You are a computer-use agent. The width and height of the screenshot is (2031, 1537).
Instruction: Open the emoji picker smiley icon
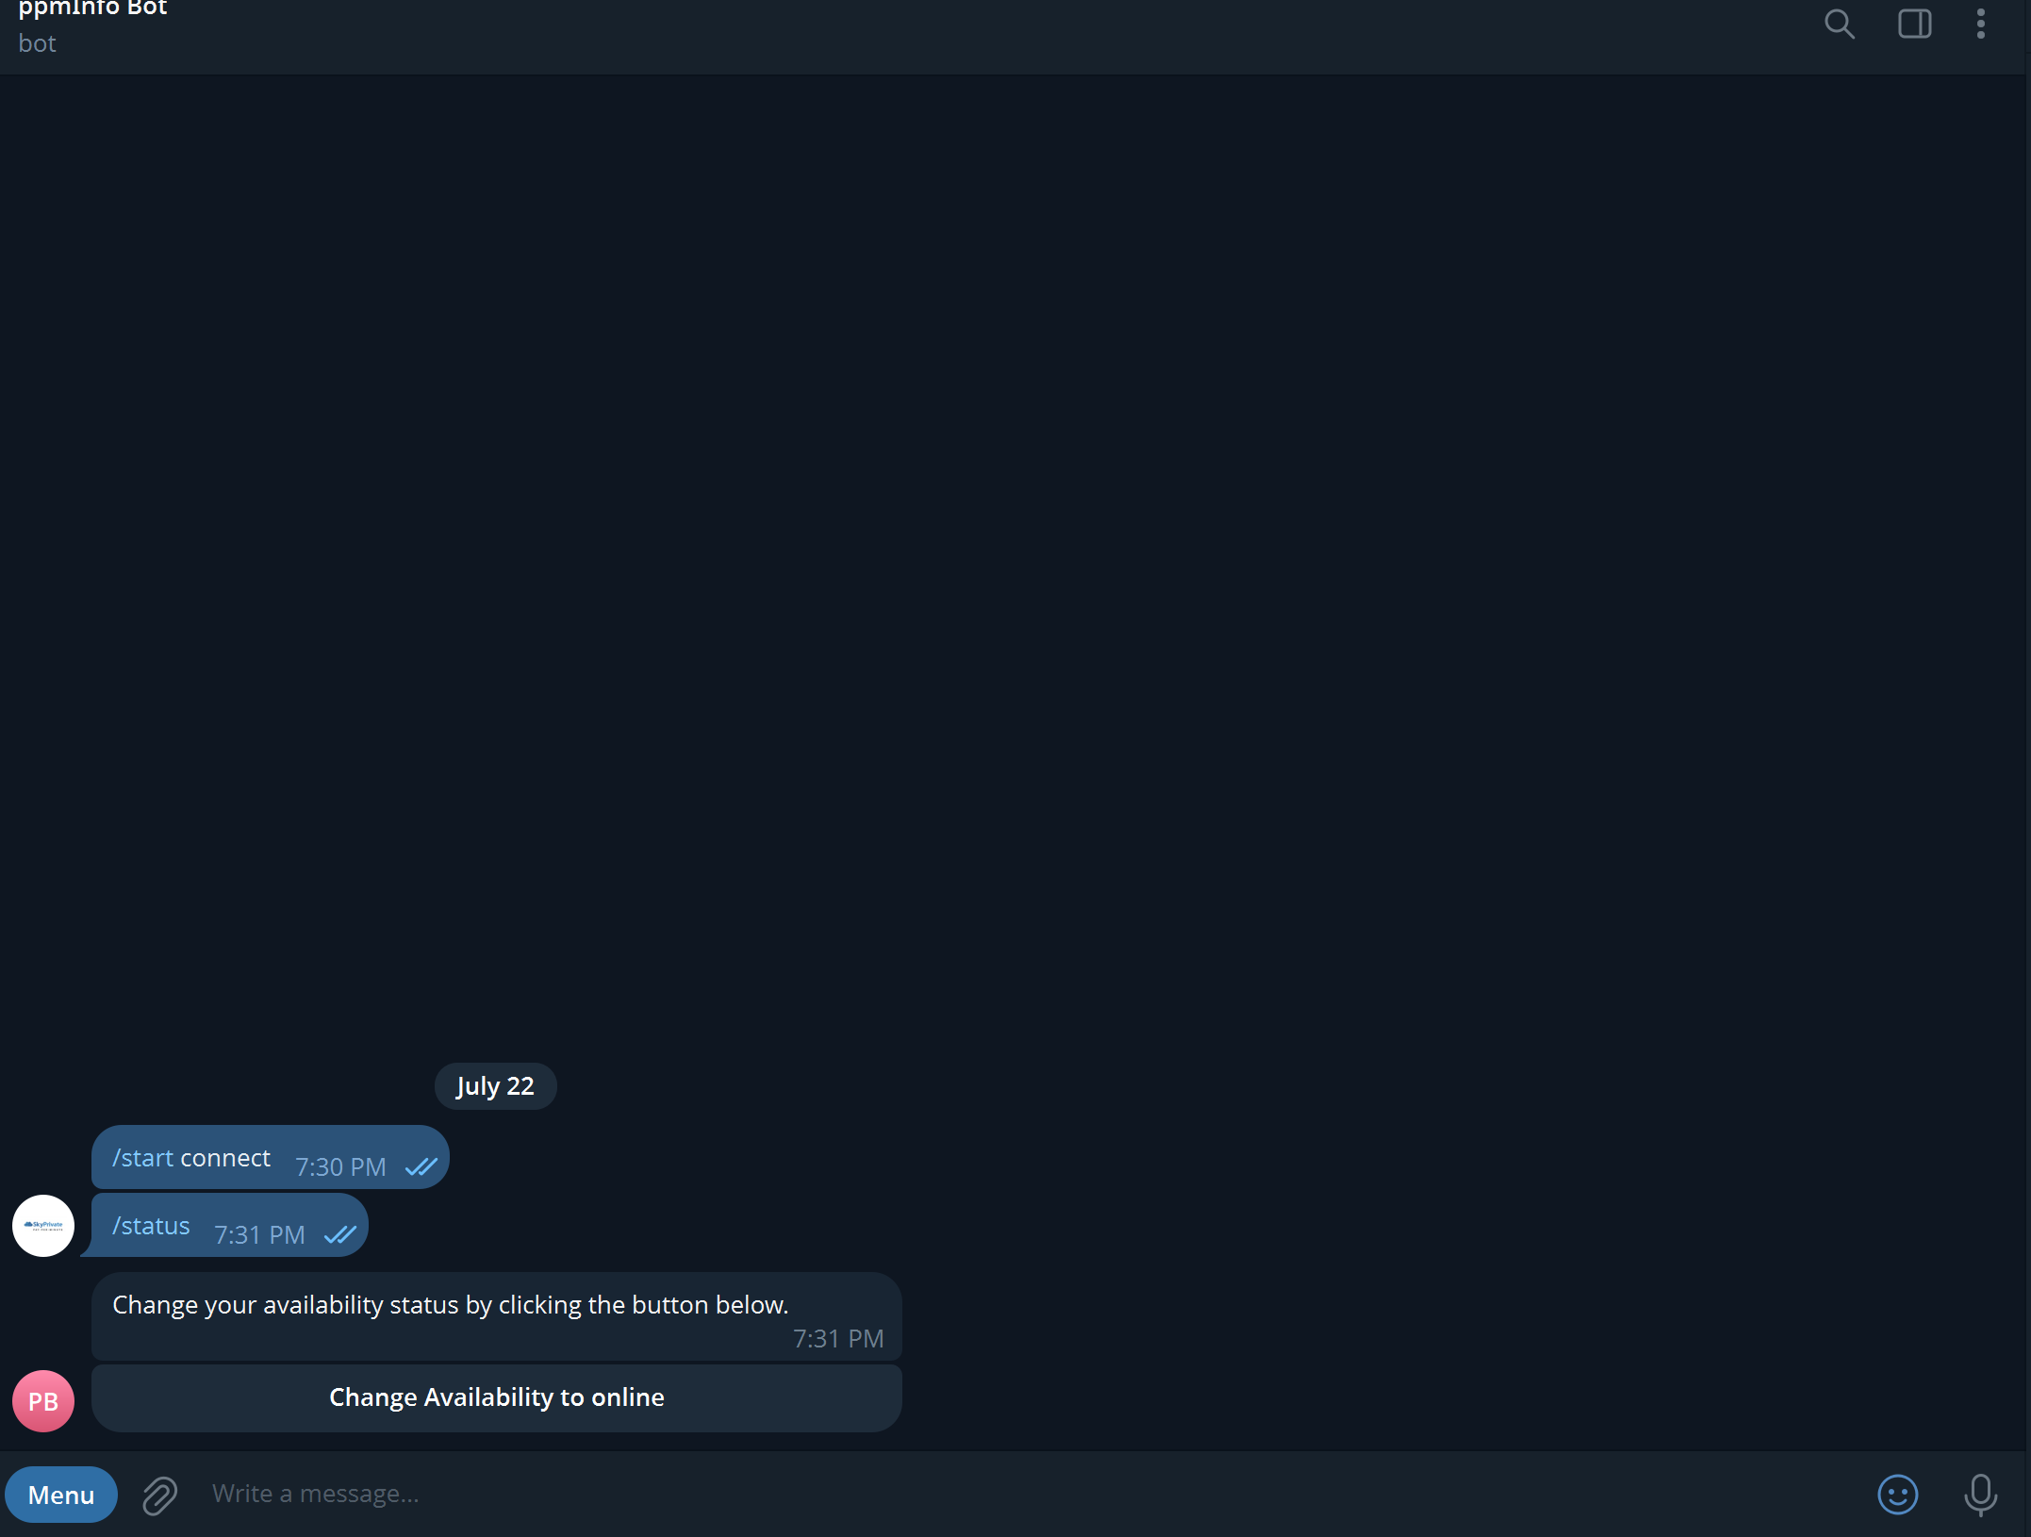(x=1897, y=1495)
